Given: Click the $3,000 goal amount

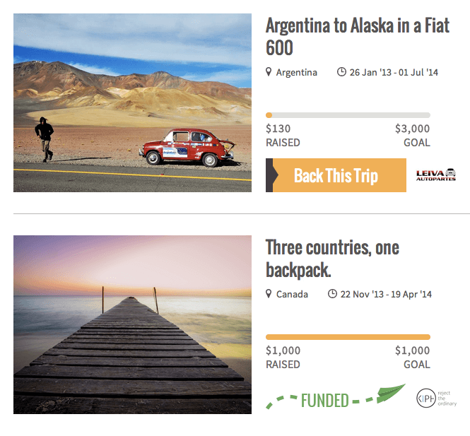Looking at the screenshot, I should click(x=412, y=129).
